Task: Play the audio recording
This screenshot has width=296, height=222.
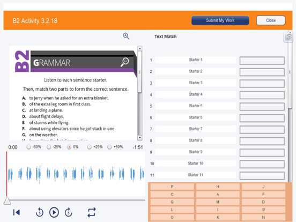Action: (54, 212)
